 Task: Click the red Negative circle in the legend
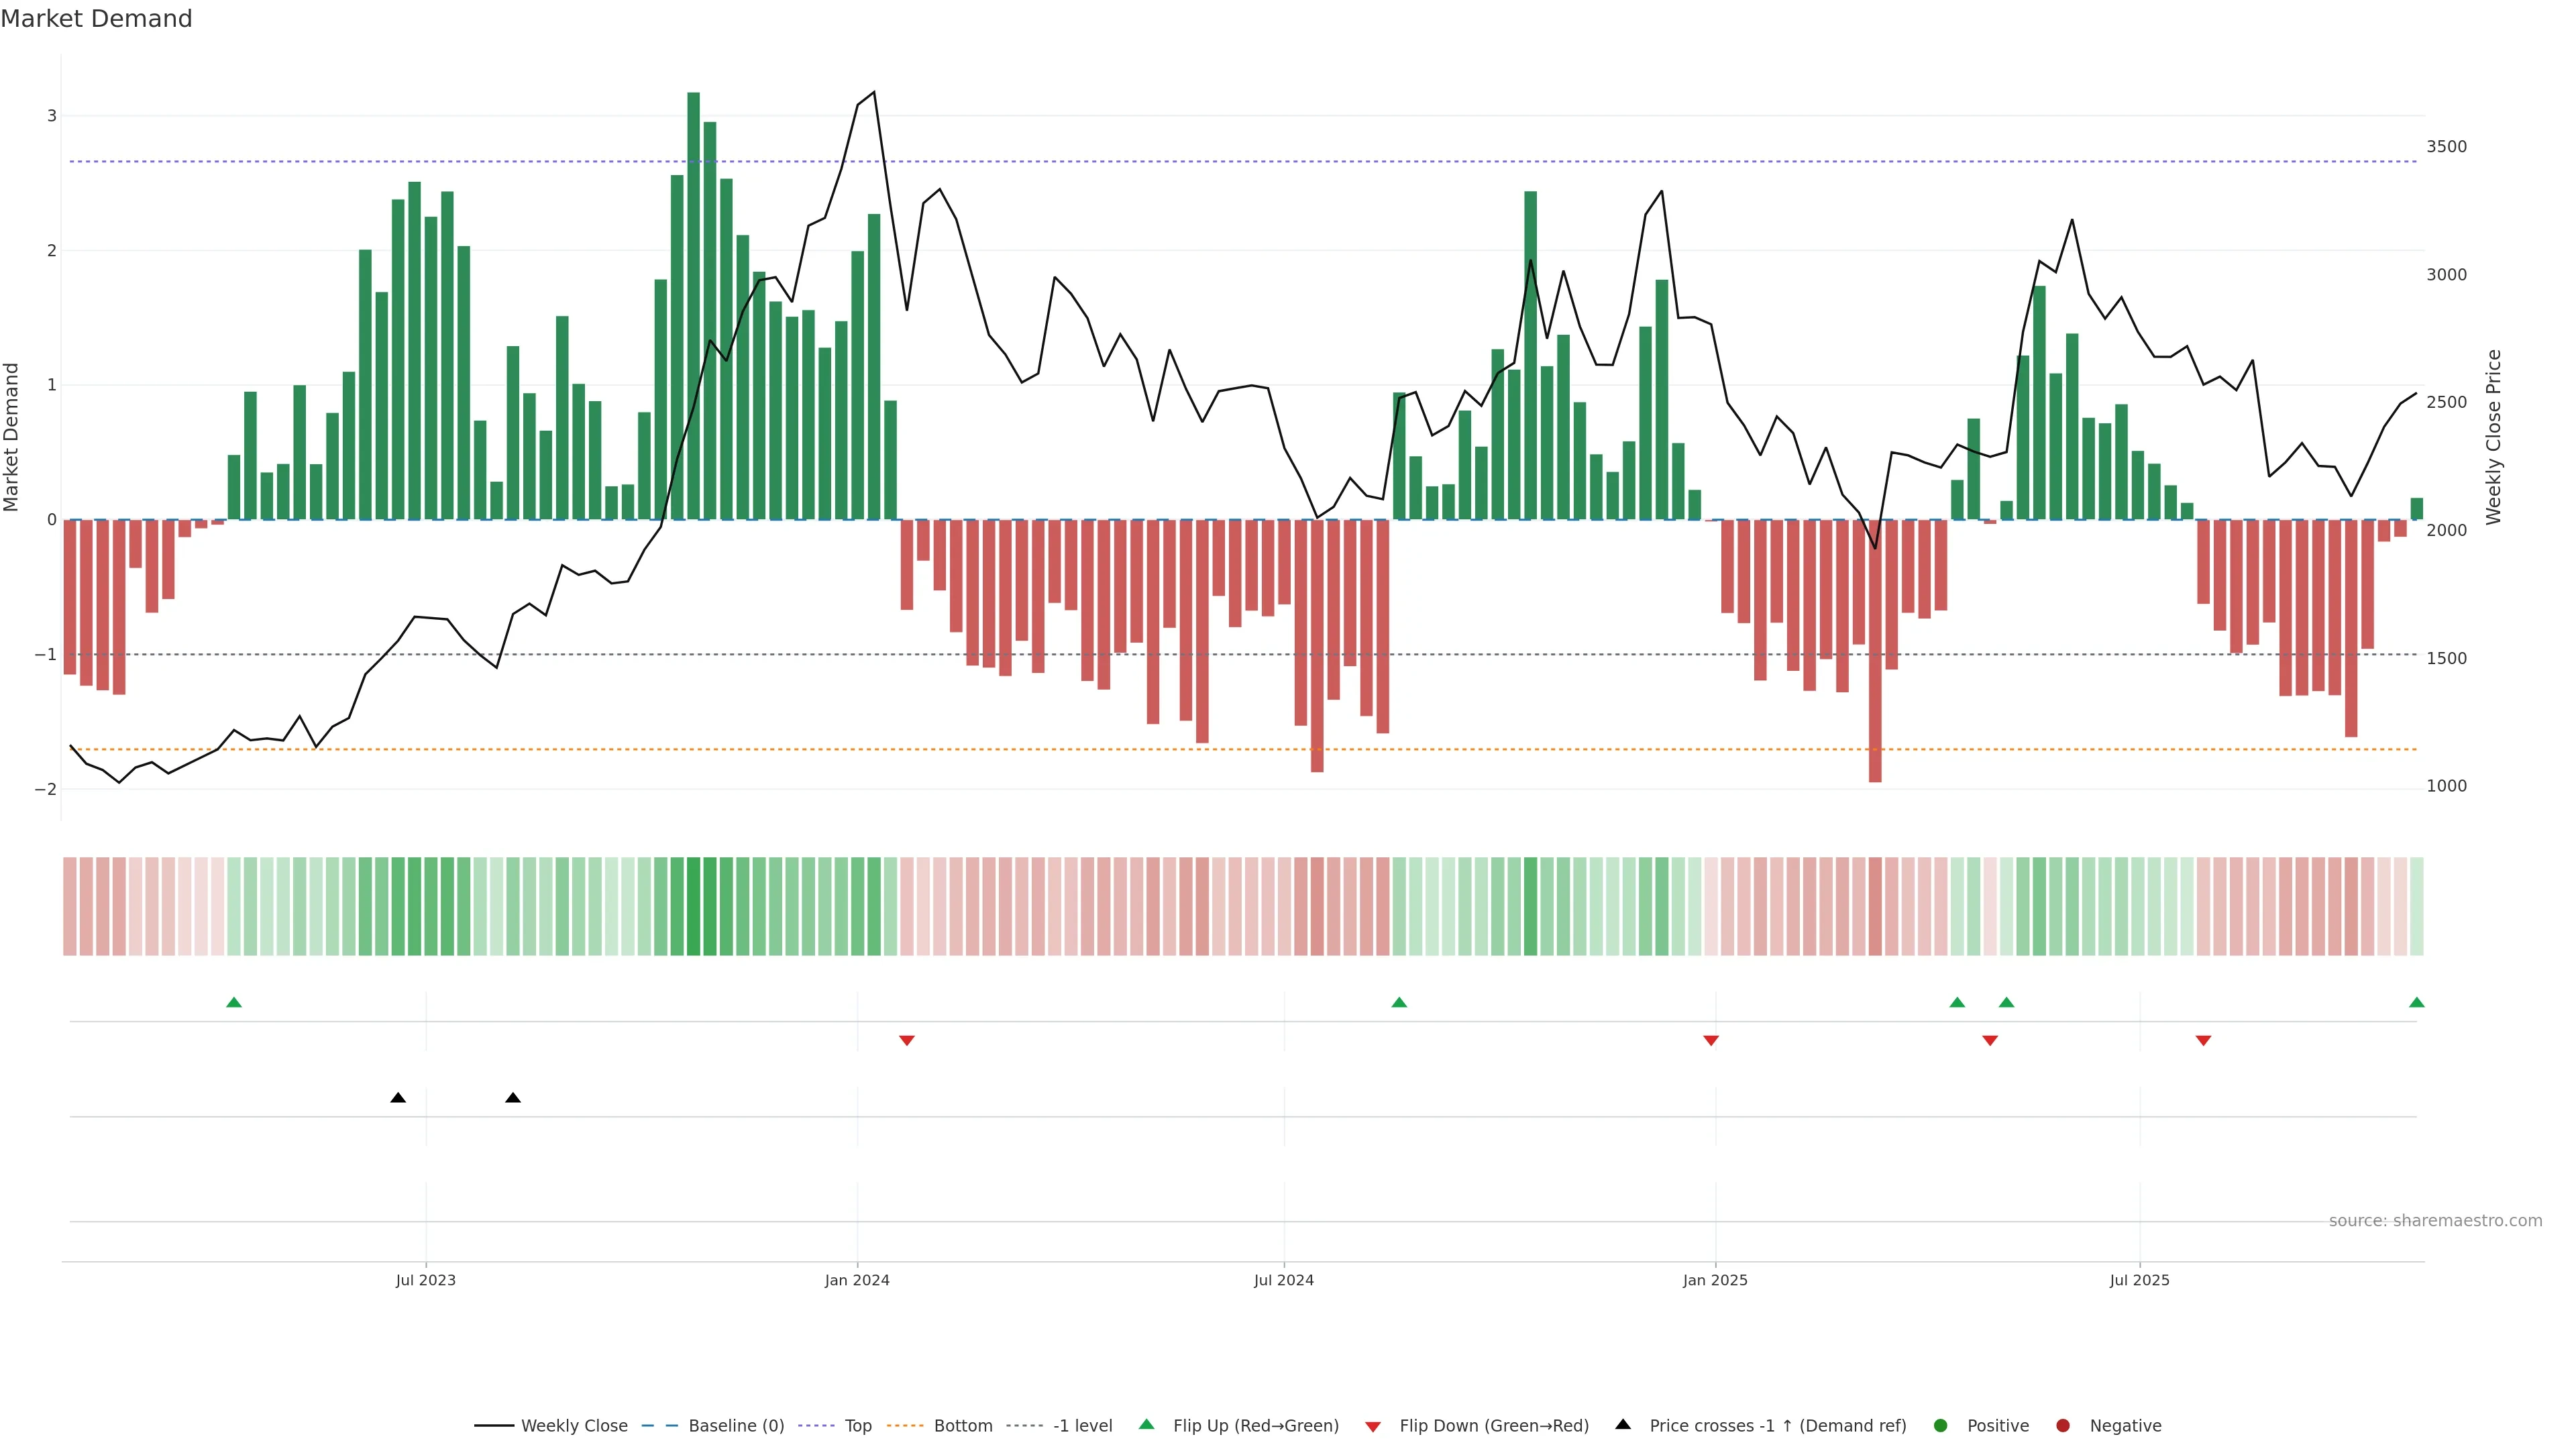(2063, 1426)
